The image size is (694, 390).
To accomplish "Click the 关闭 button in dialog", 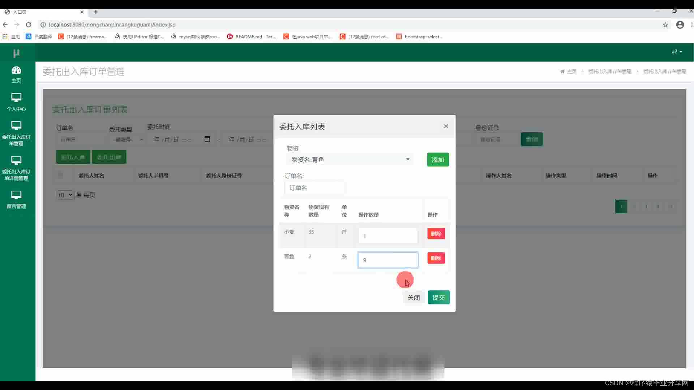I will coord(414,298).
